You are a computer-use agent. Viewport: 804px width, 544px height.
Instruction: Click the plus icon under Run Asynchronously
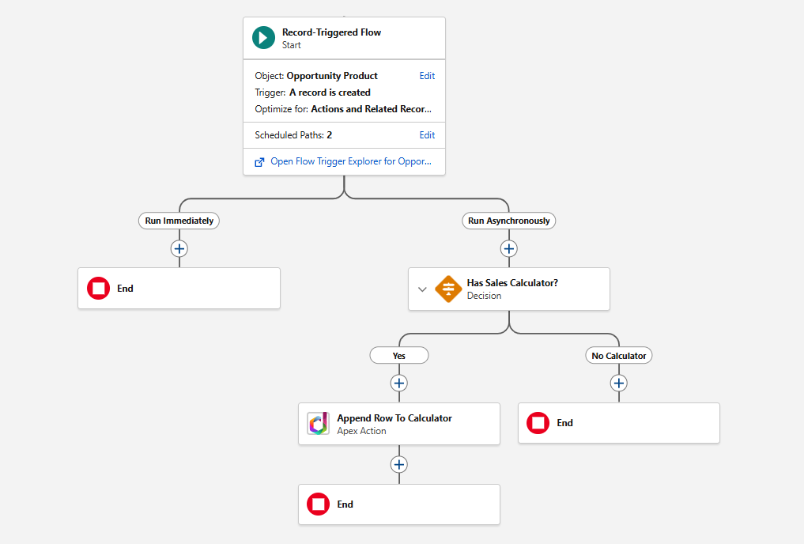508,248
